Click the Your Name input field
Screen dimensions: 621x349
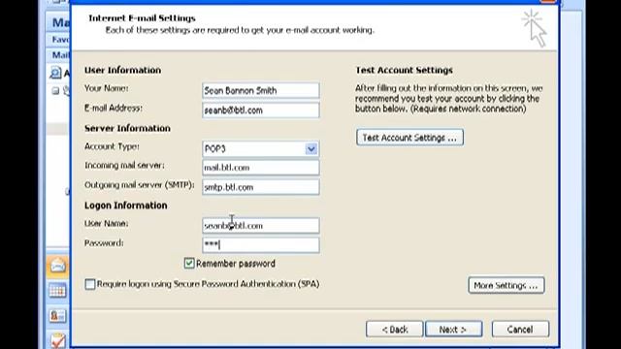(261, 90)
